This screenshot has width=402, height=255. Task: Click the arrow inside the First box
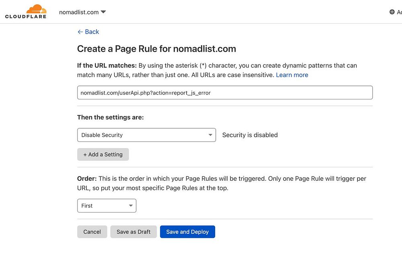coord(131,206)
